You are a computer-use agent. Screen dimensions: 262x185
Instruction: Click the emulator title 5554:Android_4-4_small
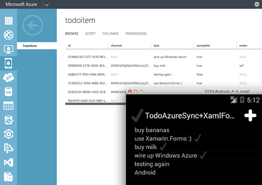point(227,91)
